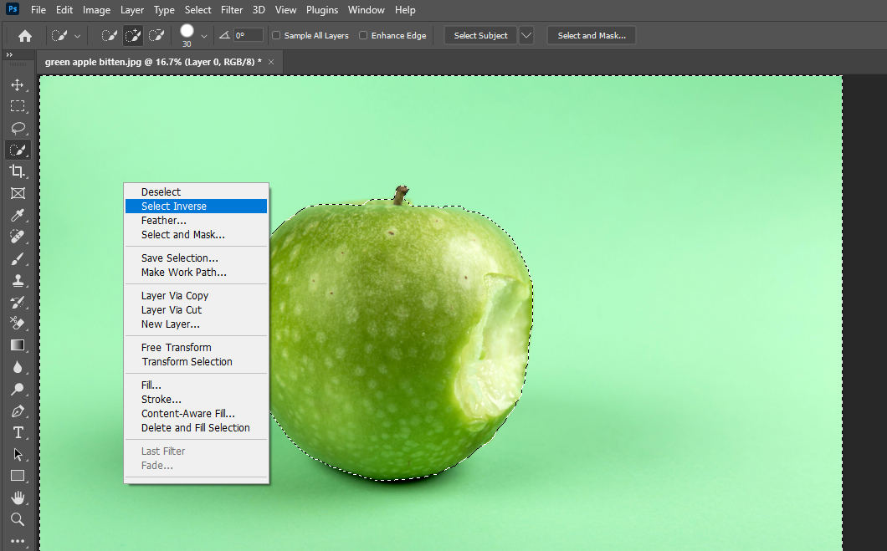Click the Select Subject button
887x551 pixels.
[480, 36]
